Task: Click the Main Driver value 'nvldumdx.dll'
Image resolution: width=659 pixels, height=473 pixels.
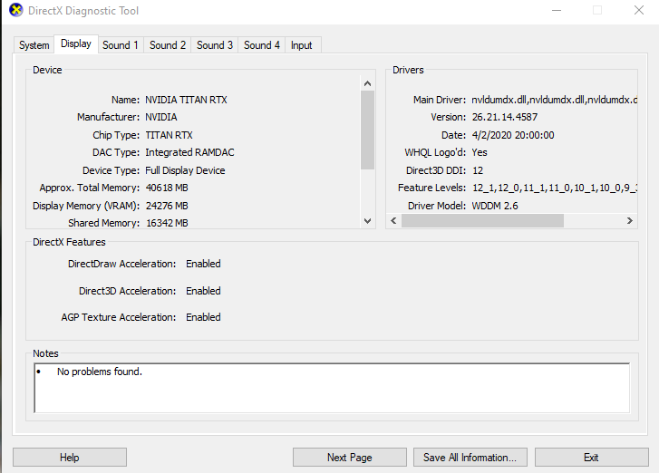Action: pos(555,100)
